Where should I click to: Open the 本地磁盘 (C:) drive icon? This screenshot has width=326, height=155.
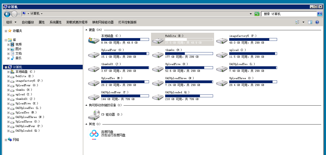pyautogui.click(x=94, y=40)
